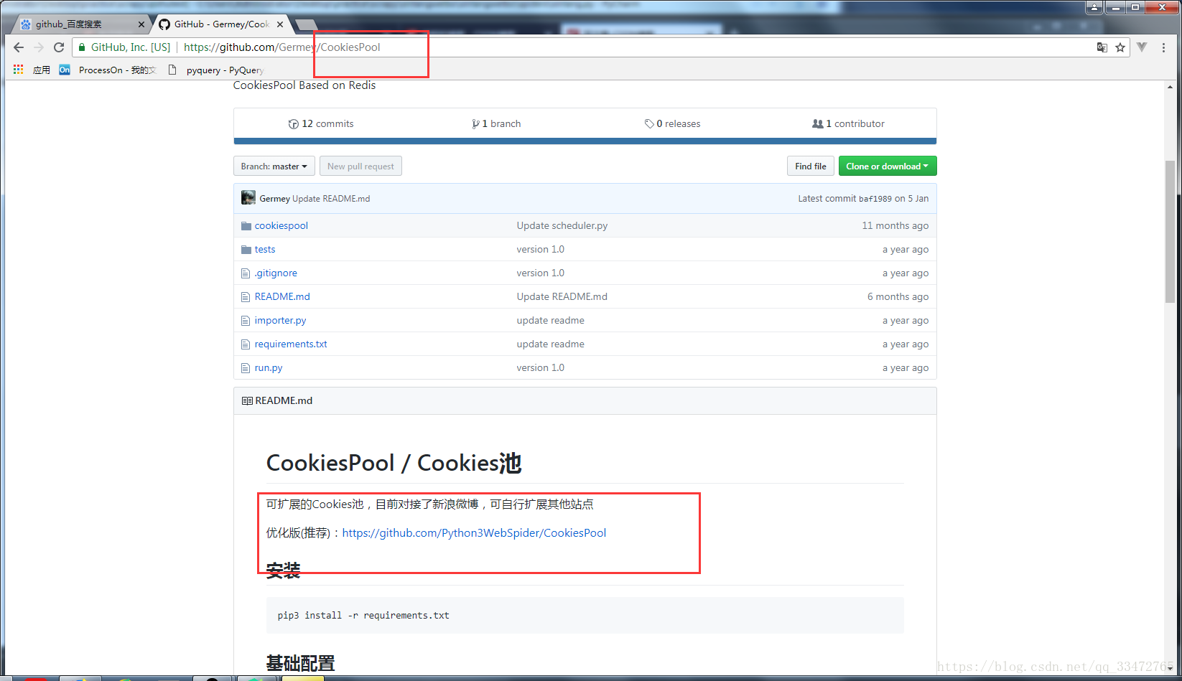Click the Find file button
The height and width of the screenshot is (681, 1182).
click(811, 166)
